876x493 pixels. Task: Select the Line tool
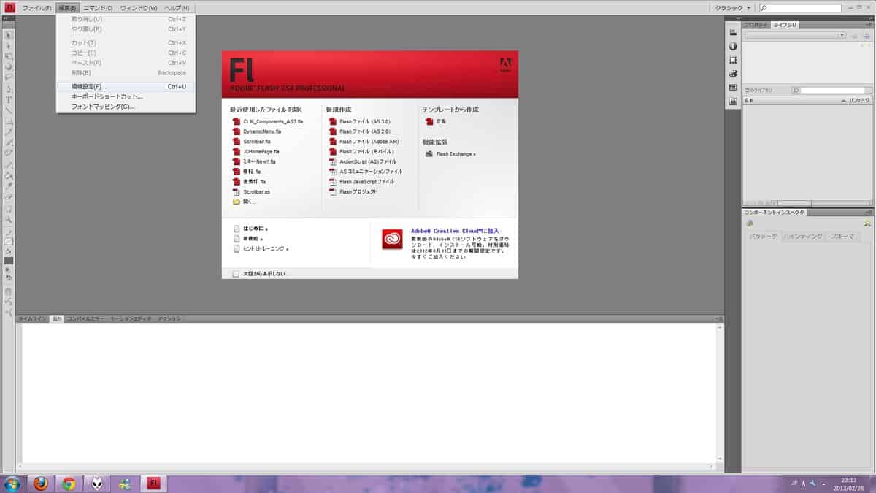[9, 111]
